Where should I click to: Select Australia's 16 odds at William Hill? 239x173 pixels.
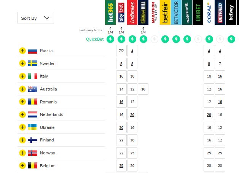tap(143, 89)
